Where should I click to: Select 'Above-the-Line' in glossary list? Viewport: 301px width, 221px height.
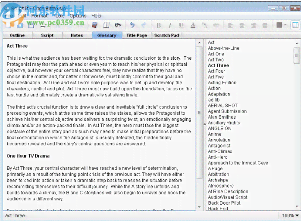click(x=224, y=48)
